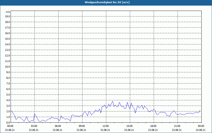Click the 9,0 y-axis value
The image size is (212, 133).
[8, 72]
